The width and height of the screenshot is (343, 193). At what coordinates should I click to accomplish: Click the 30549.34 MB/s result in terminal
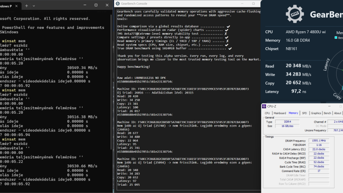pos(82,68)
